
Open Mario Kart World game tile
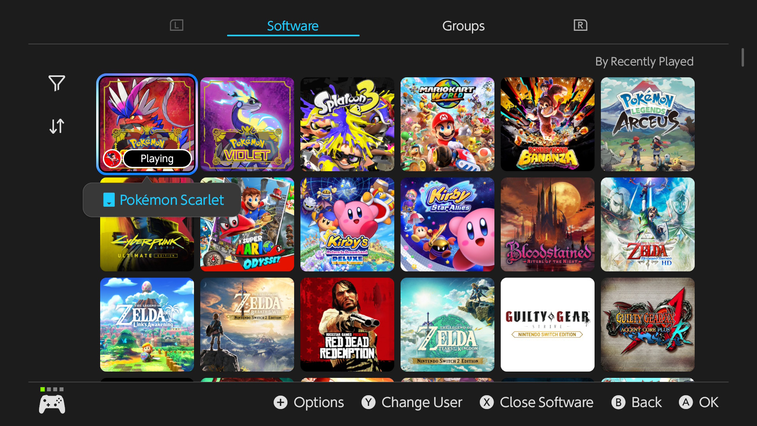click(447, 124)
